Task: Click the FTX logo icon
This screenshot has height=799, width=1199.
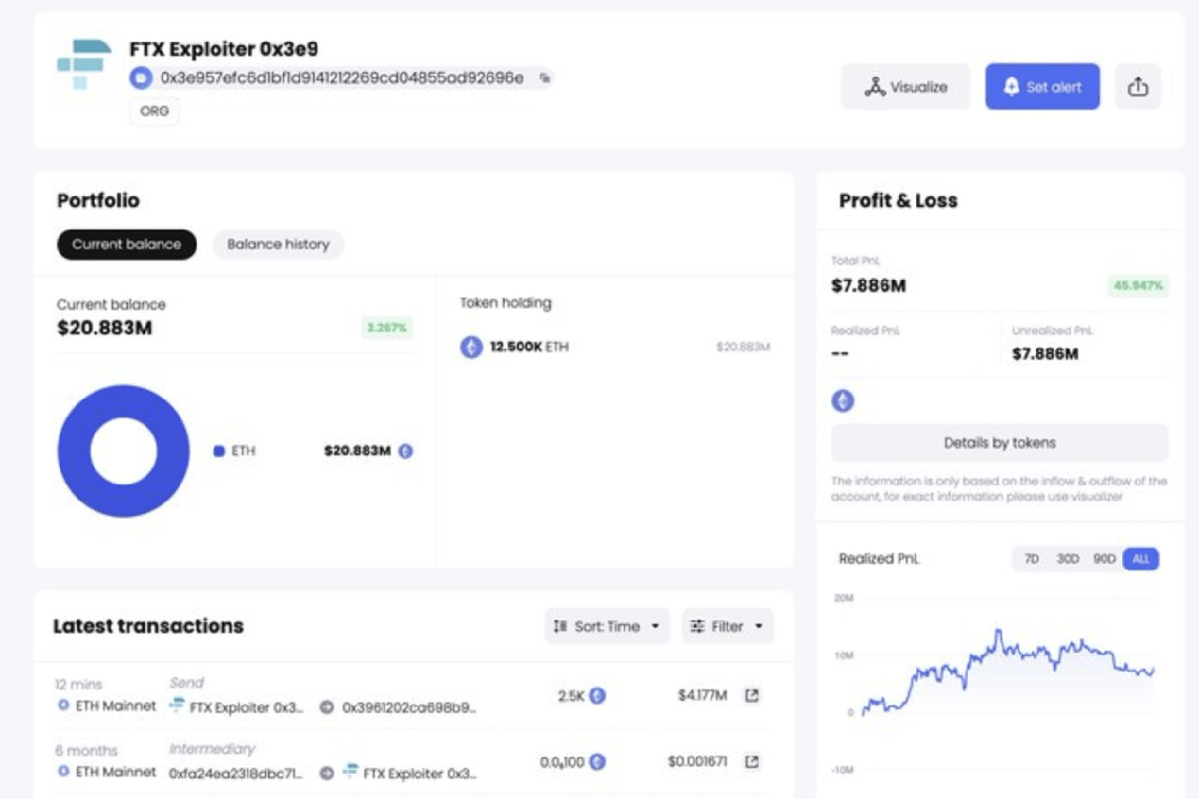Action: pyautogui.click(x=83, y=64)
